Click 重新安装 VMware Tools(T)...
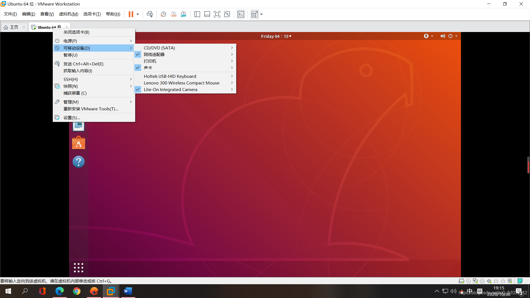The height and width of the screenshot is (298, 530). (x=91, y=109)
